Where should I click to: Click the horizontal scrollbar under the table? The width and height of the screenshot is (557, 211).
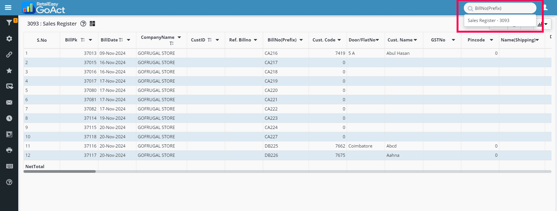tap(59, 172)
